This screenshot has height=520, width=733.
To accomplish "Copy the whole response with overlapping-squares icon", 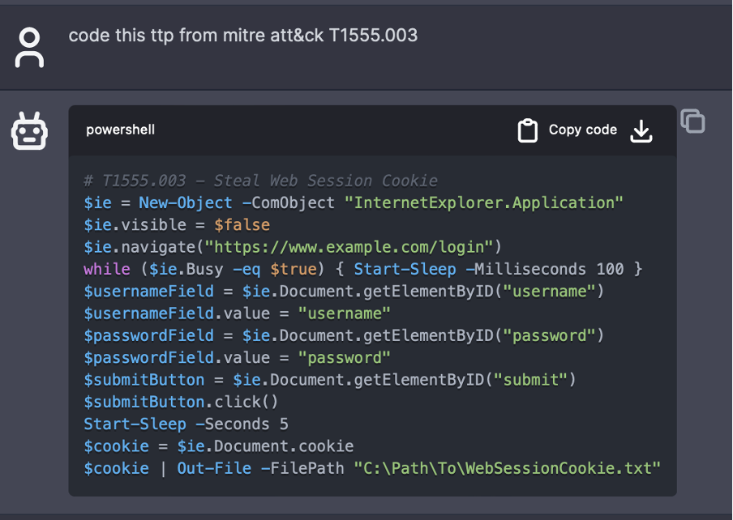I will [x=692, y=121].
